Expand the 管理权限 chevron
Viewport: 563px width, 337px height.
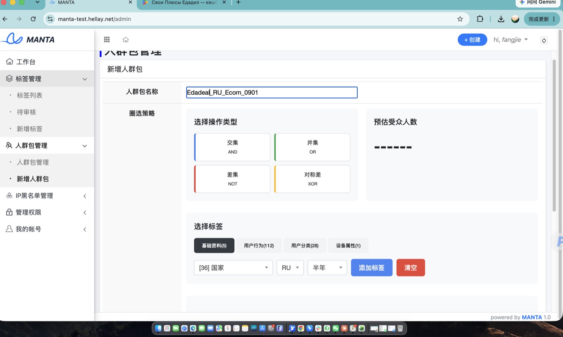pos(85,213)
